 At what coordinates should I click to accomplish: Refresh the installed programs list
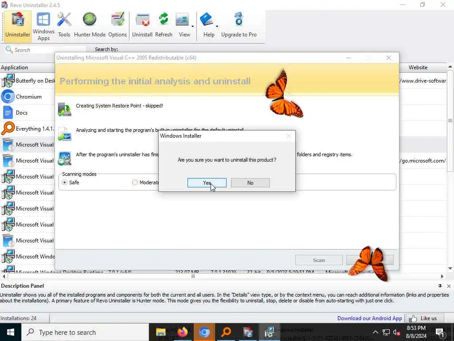[164, 25]
